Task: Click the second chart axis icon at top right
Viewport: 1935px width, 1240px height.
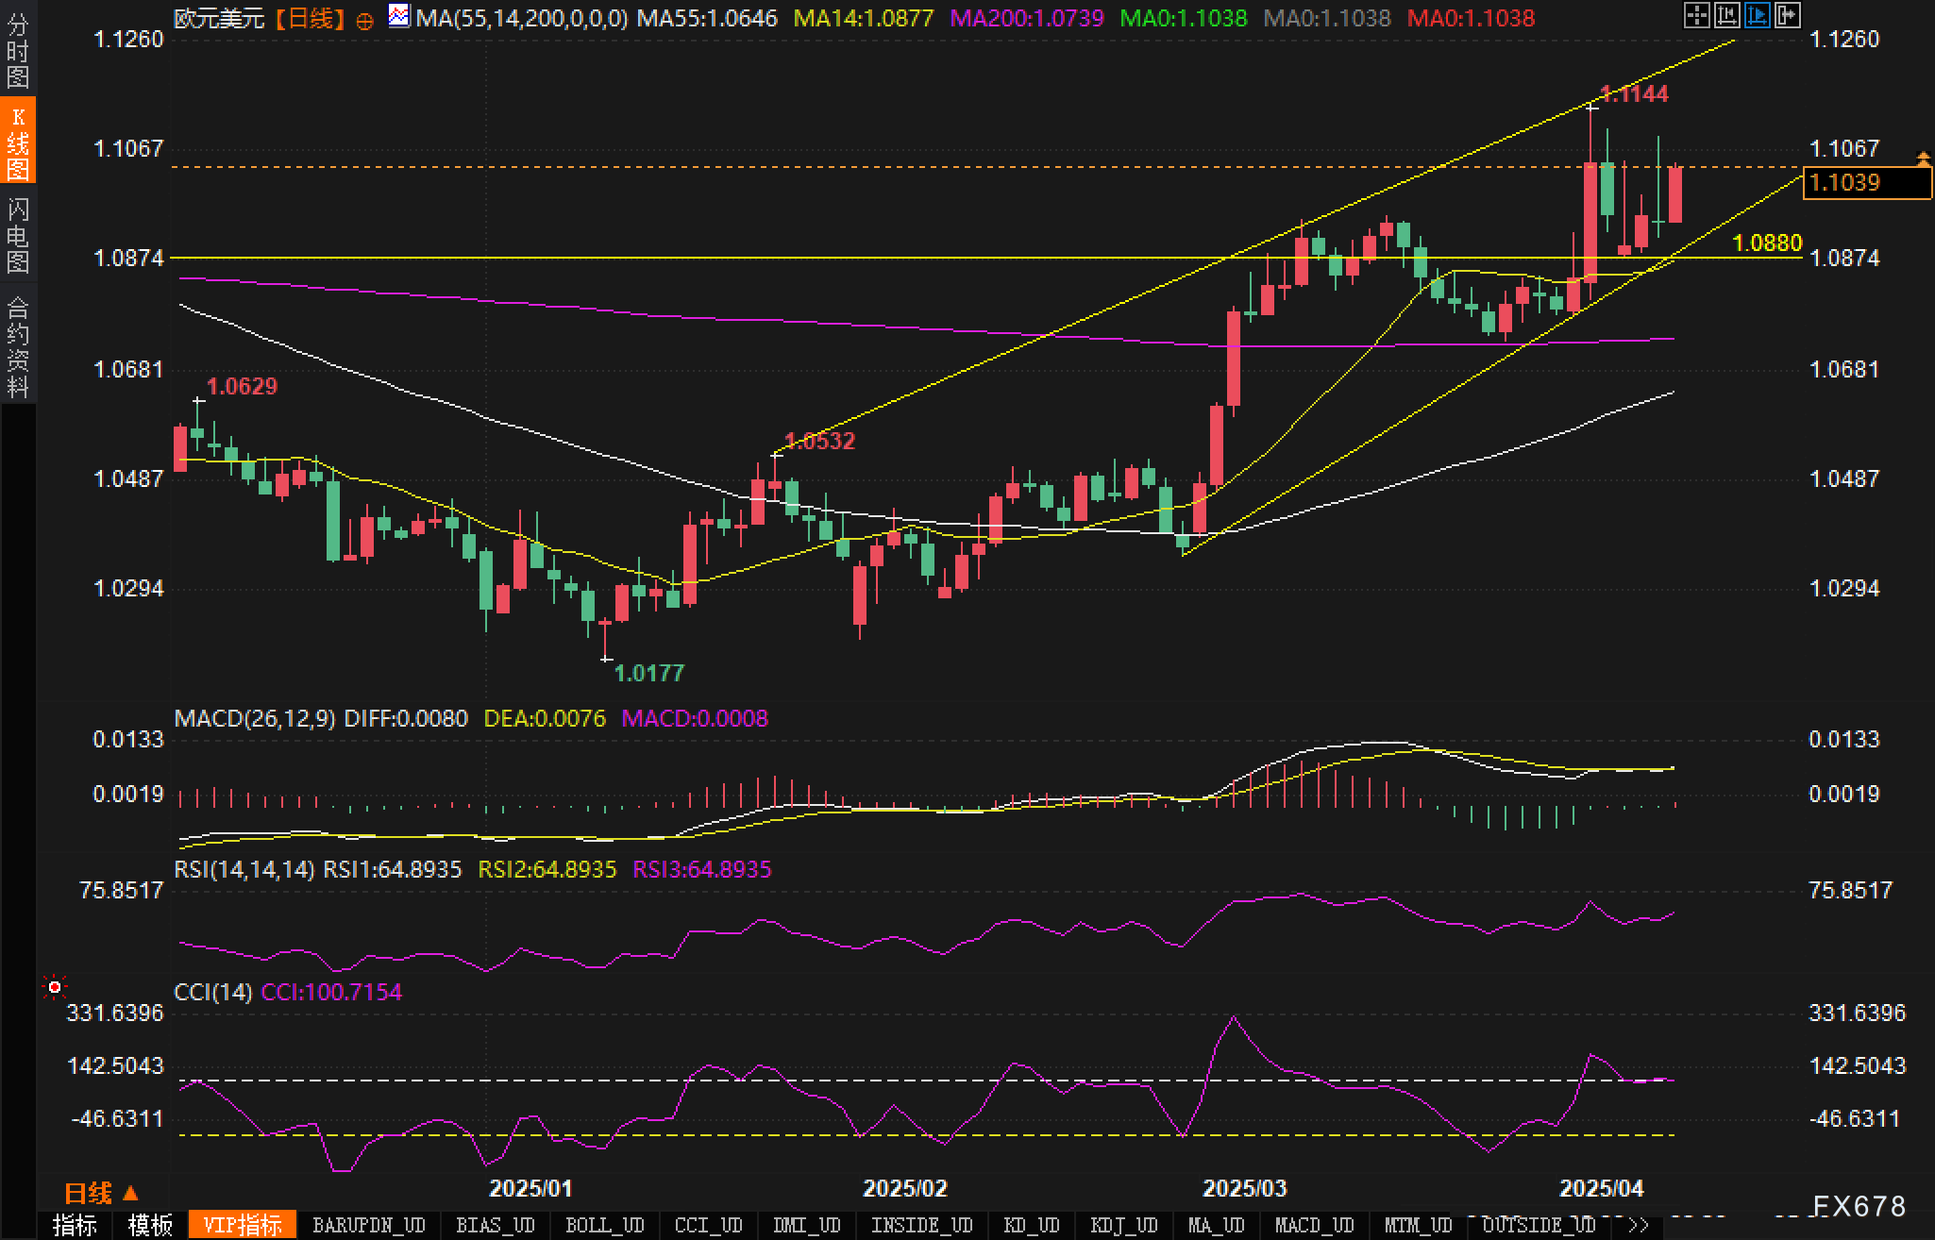Action: (1726, 15)
